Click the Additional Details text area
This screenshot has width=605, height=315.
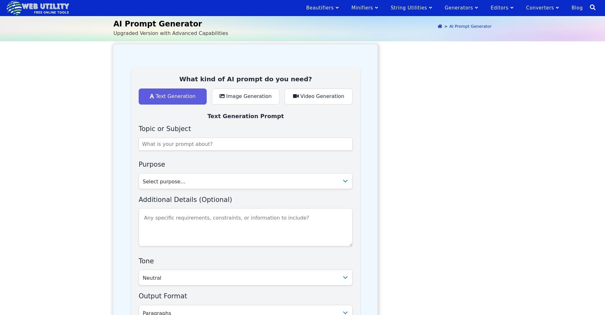tap(245, 227)
